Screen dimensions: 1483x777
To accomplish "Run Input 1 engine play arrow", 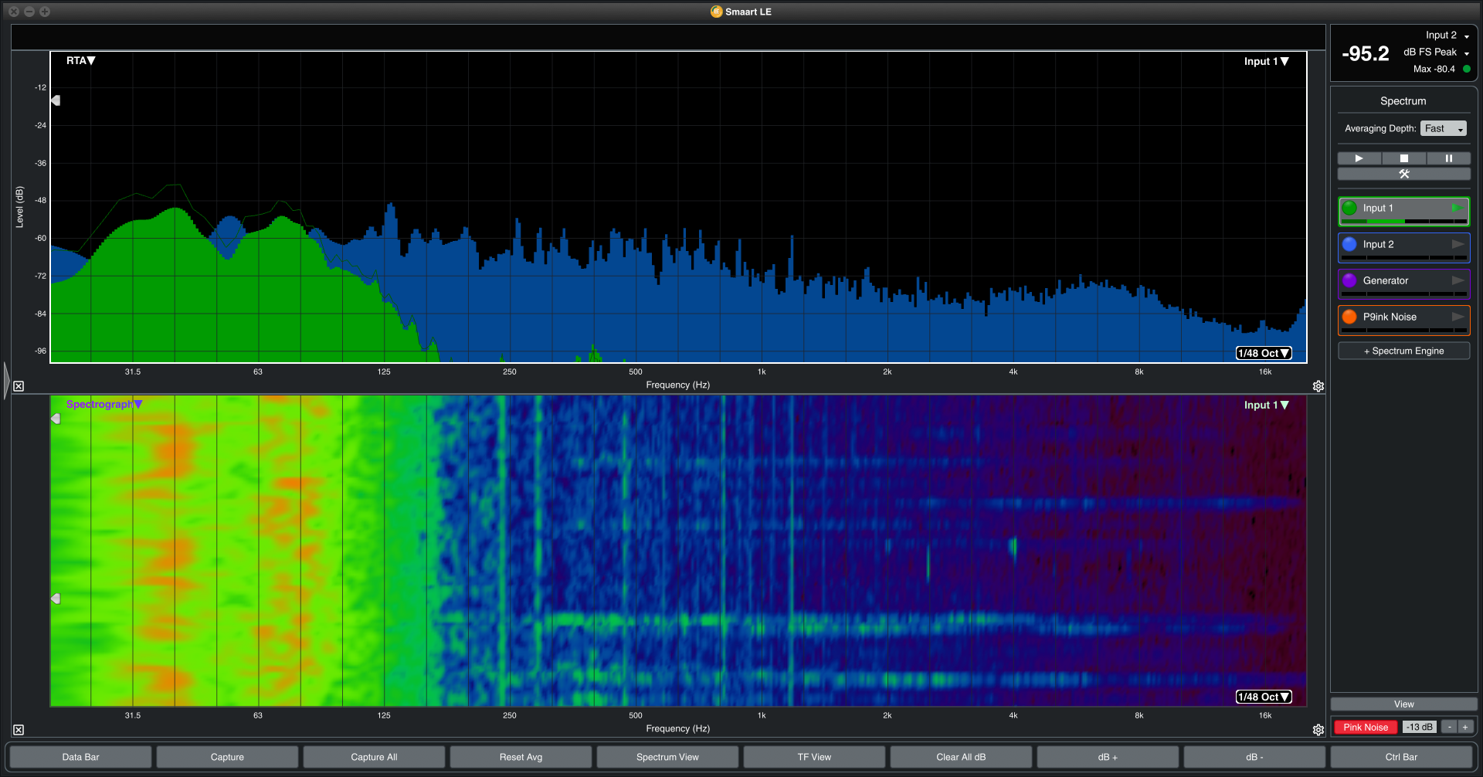I will (1458, 208).
